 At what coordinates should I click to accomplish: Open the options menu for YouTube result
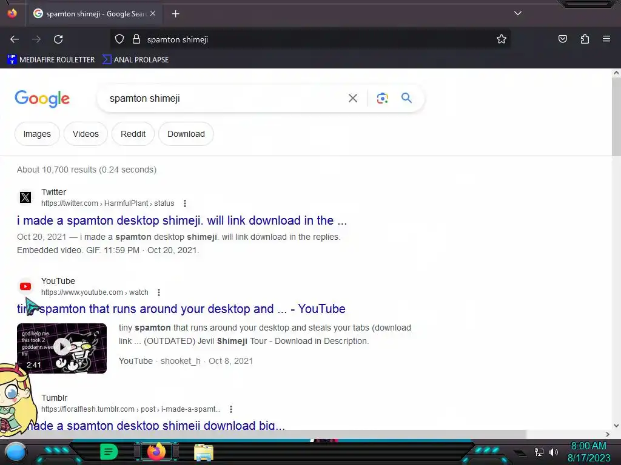tap(159, 292)
